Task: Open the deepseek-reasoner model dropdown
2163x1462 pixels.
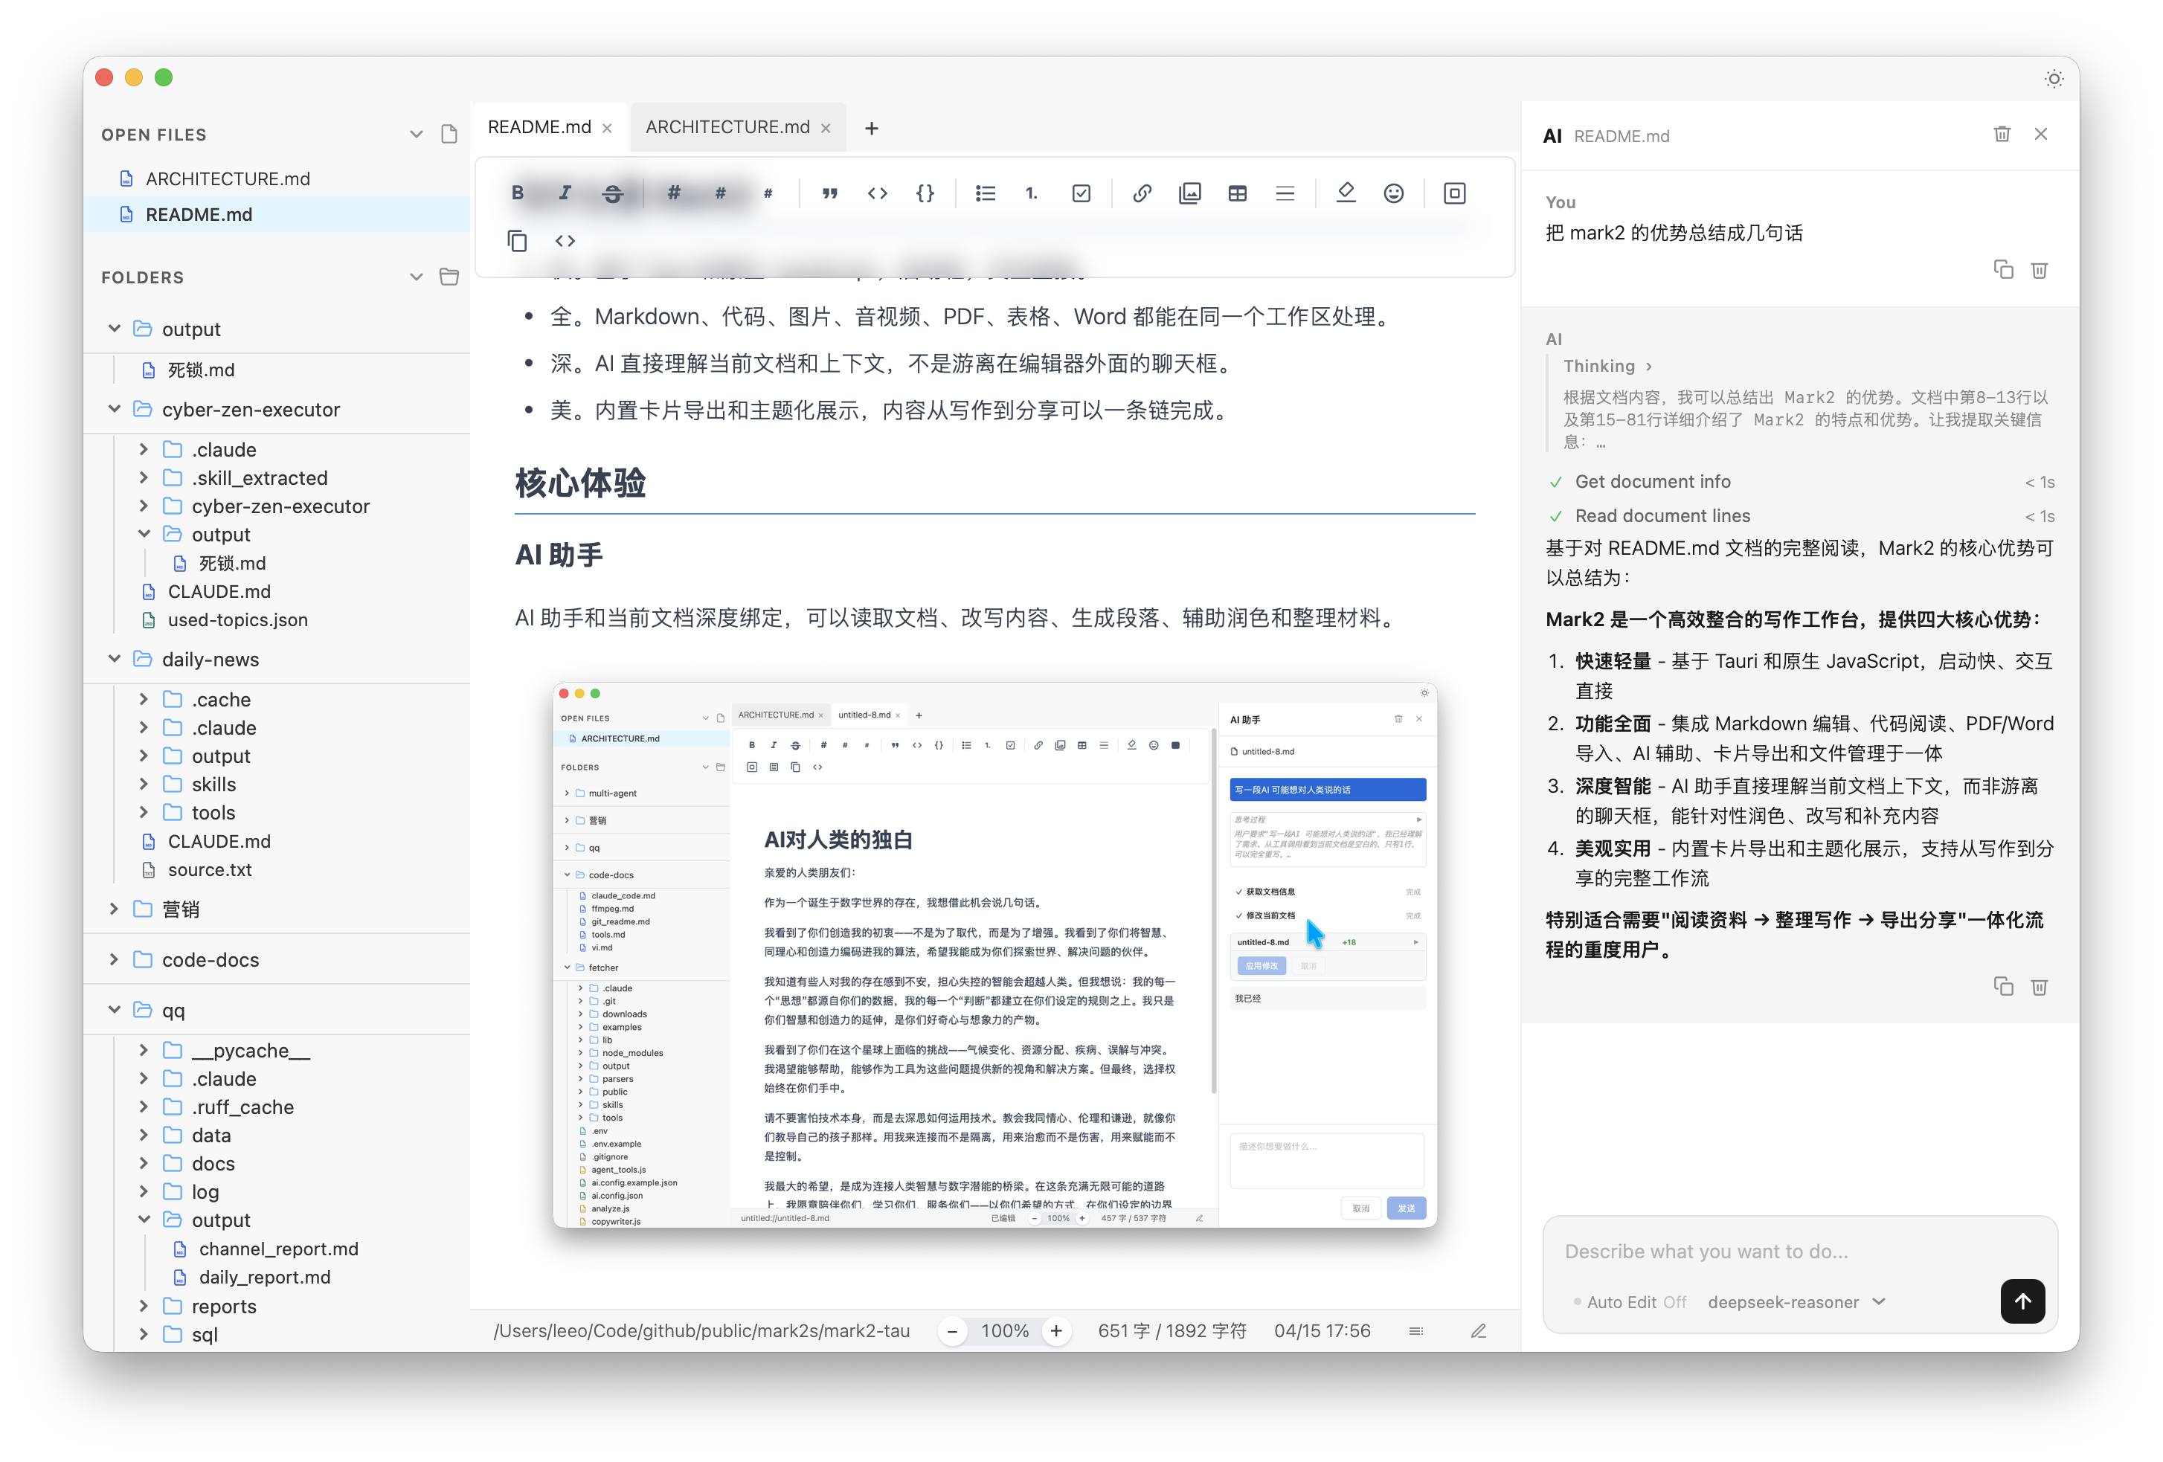Action: (x=1796, y=1302)
